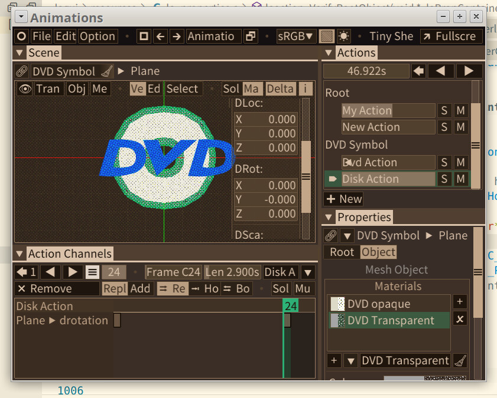This screenshot has width=497, height=398.
Task: Jump to first frame in Action Channels
Action: pos(27,272)
